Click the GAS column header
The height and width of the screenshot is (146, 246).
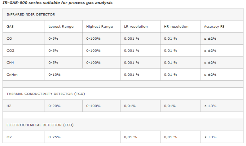pyautogui.click(x=10, y=27)
